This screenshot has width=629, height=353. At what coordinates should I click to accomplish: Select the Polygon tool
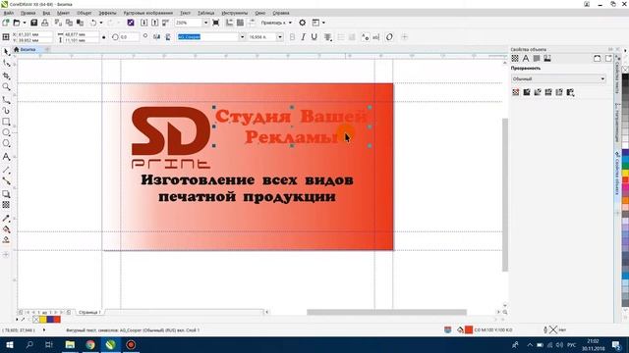pyautogui.click(x=7, y=144)
